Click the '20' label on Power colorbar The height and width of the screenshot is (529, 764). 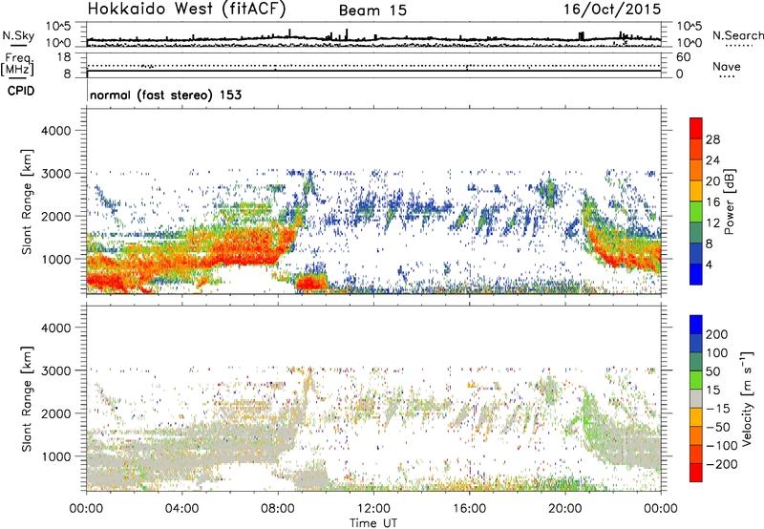pyautogui.click(x=712, y=181)
